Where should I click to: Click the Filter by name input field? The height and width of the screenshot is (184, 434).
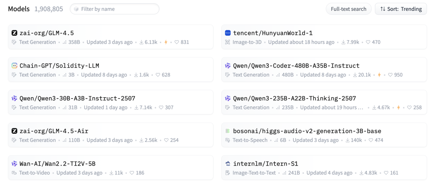pos(115,9)
